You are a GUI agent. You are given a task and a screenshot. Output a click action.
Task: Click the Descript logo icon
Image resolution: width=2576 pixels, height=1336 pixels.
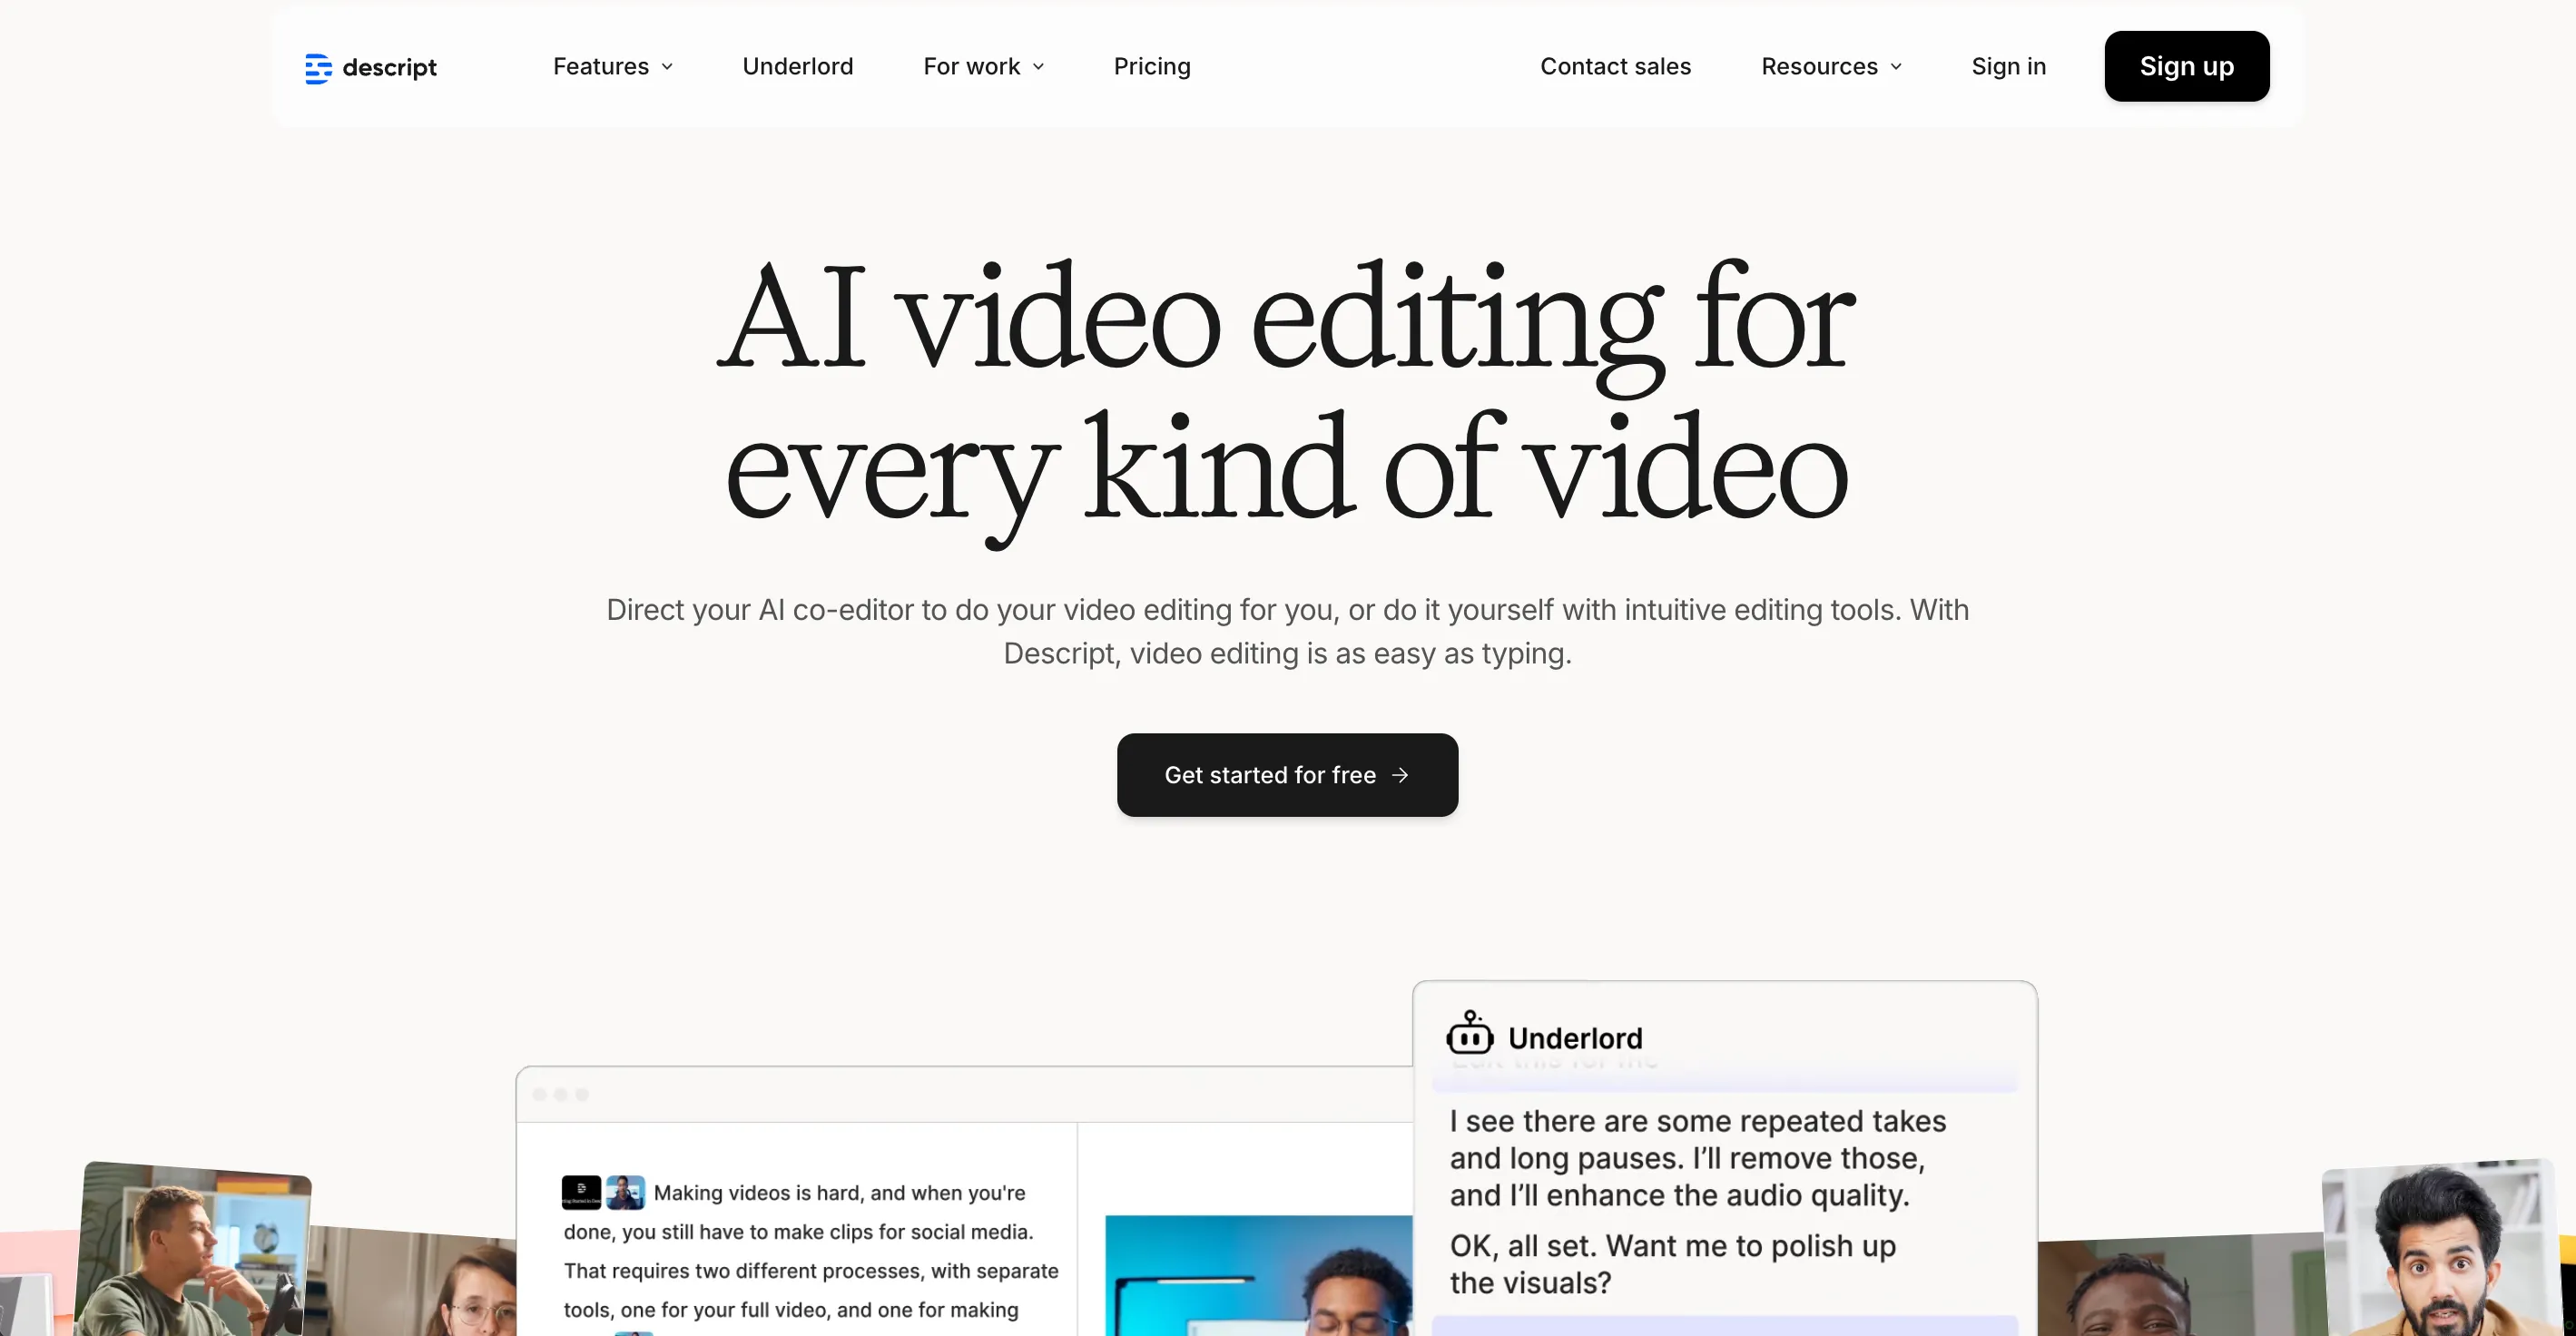tap(318, 68)
